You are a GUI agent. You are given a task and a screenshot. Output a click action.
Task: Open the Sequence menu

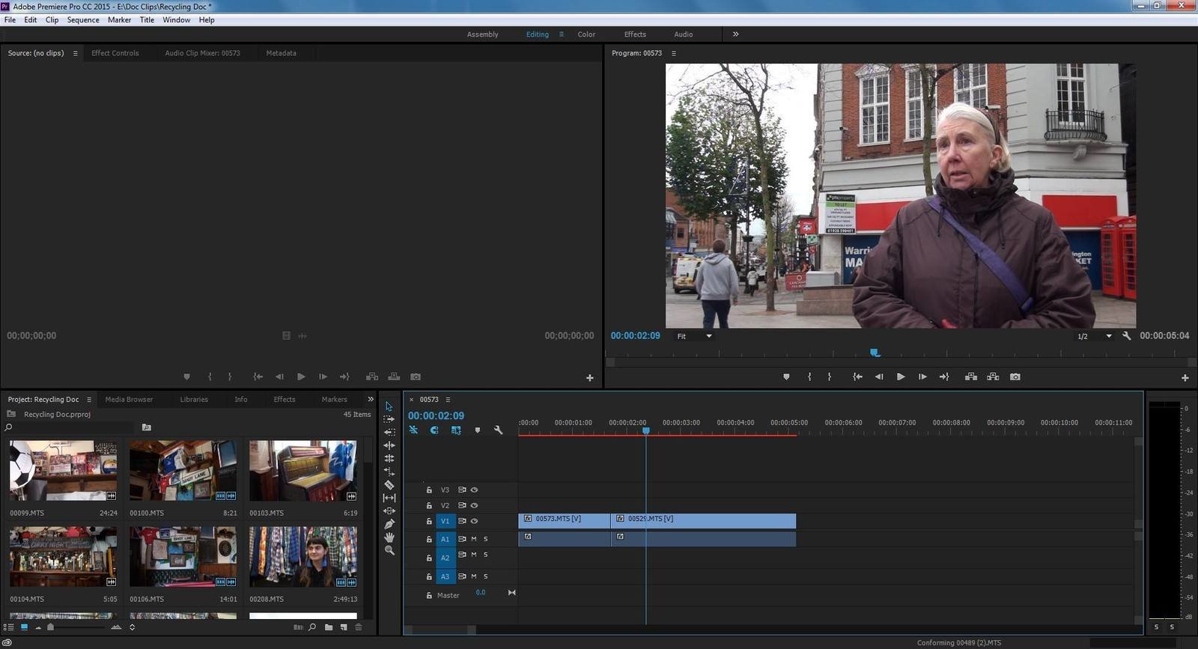pos(83,20)
